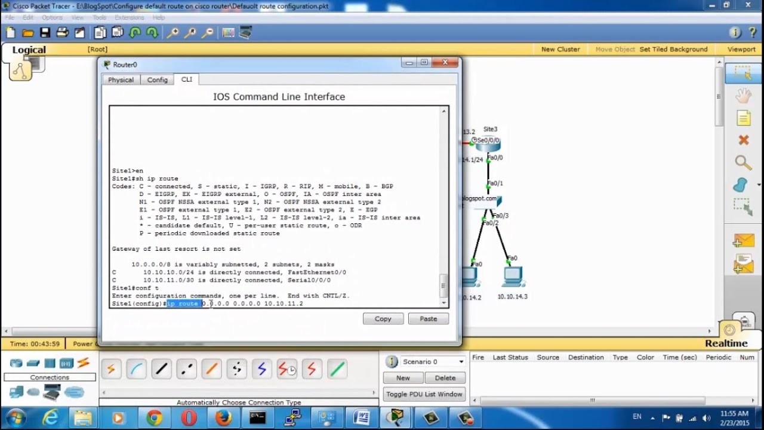
Task: Open a file with the folder icon
Action: 27,33
